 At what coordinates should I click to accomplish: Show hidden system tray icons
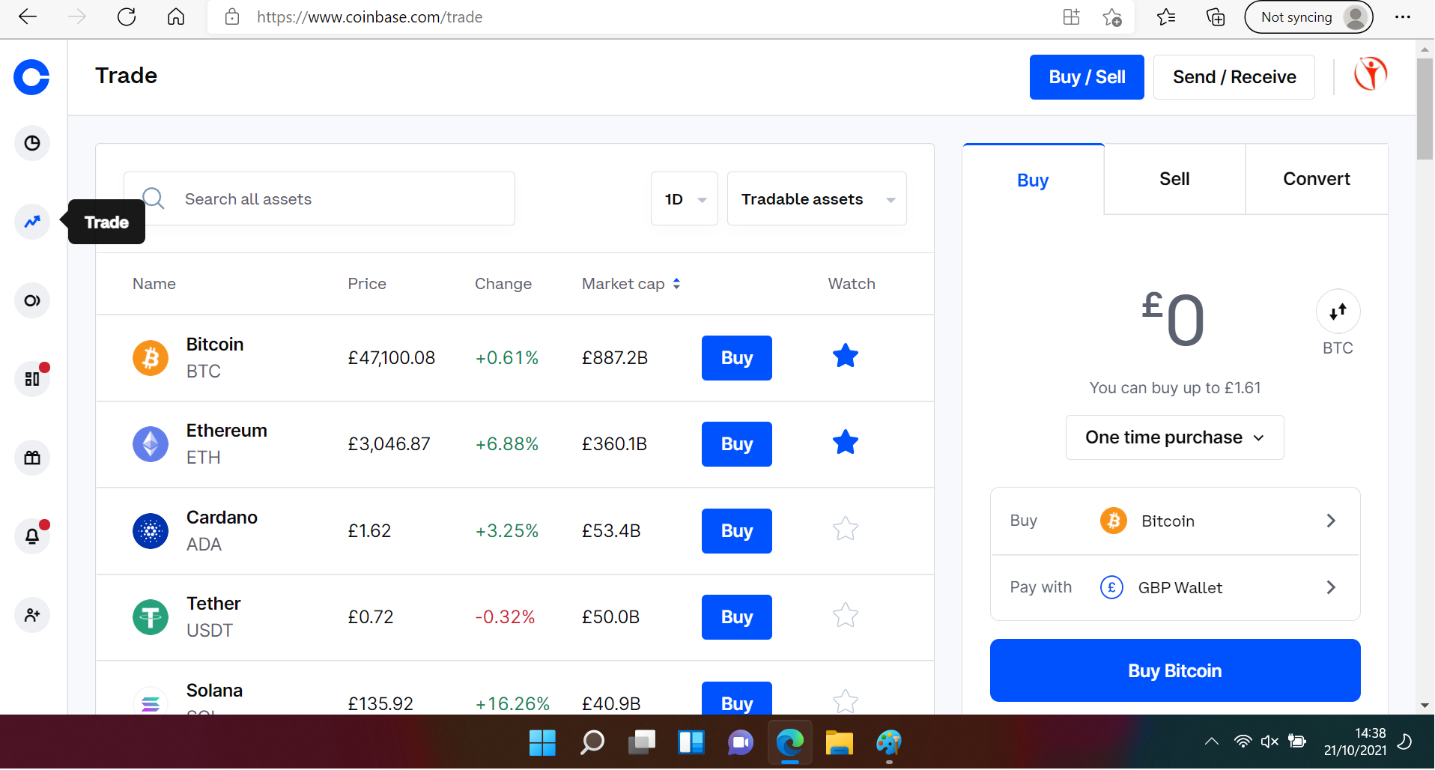[x=1211, y=742]
